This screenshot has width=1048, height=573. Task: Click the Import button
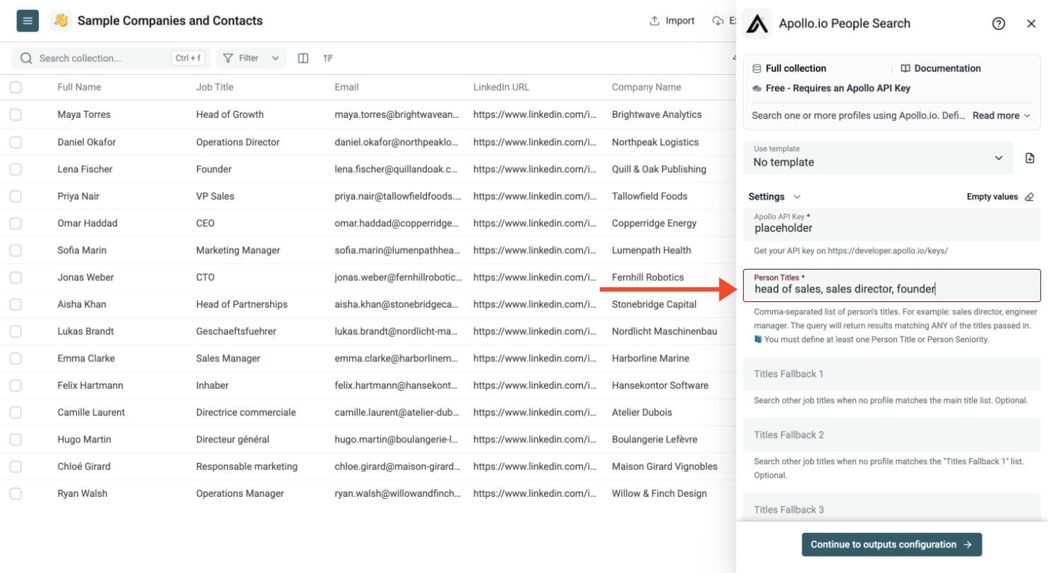(672, 20)
